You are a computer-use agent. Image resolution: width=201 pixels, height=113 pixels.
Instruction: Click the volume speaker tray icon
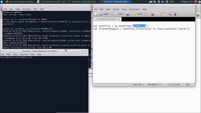163,2
